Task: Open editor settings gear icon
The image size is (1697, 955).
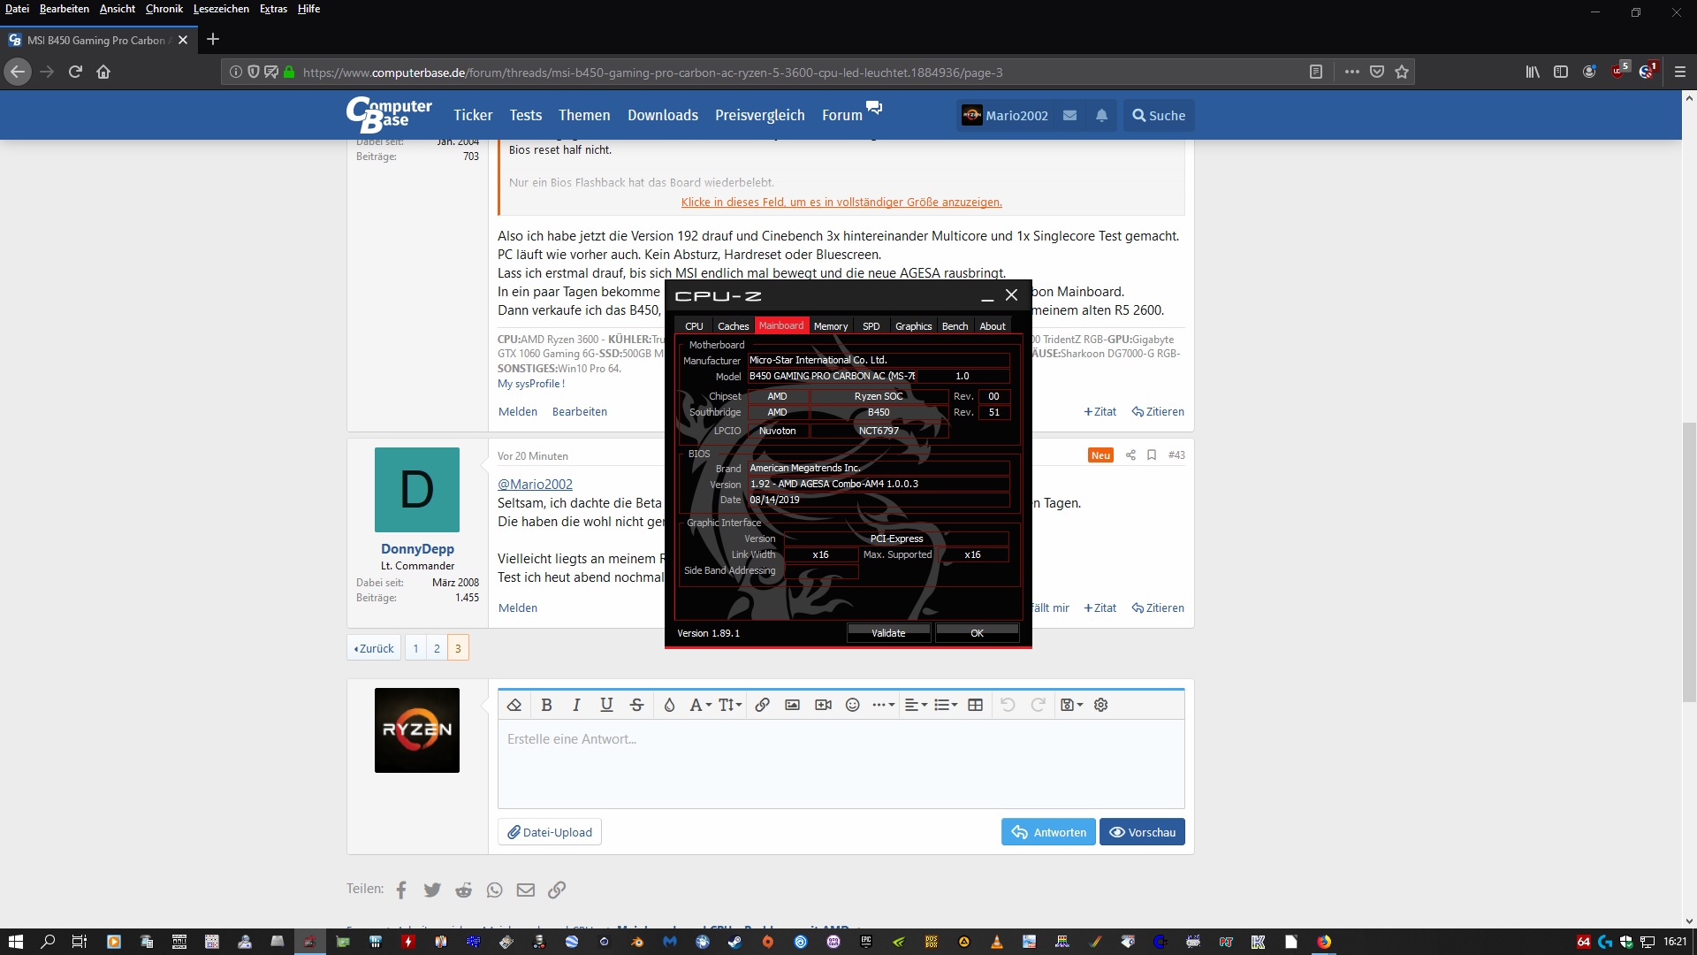Action: point(1100,705)
